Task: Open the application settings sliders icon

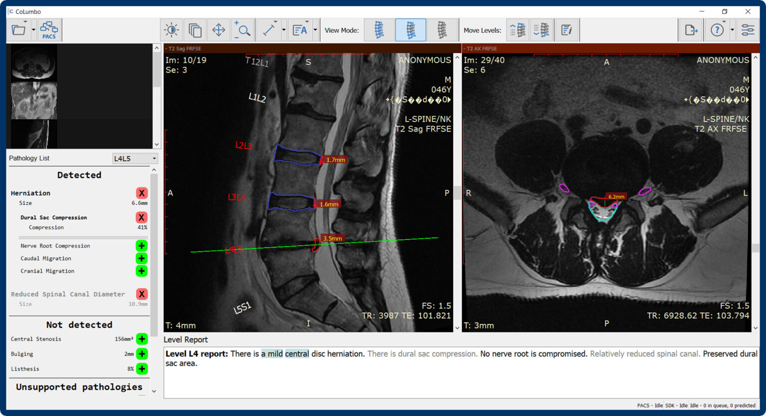Action: (748, 29)
